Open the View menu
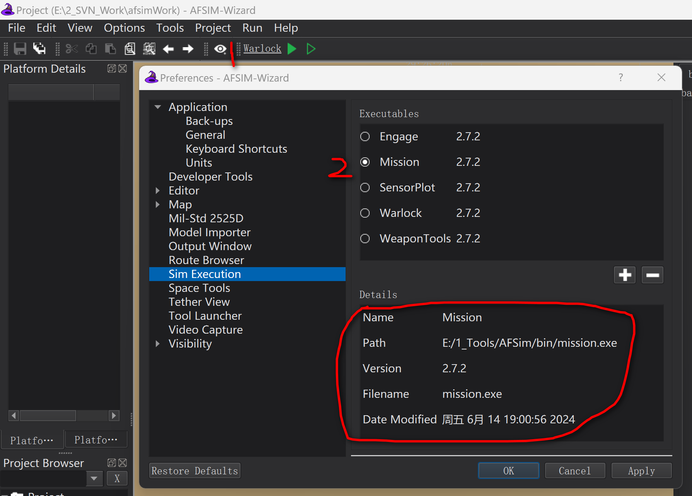 tap(80, 28)
